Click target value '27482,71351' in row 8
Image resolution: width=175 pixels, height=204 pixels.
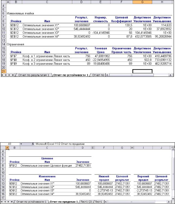point(83,166)
